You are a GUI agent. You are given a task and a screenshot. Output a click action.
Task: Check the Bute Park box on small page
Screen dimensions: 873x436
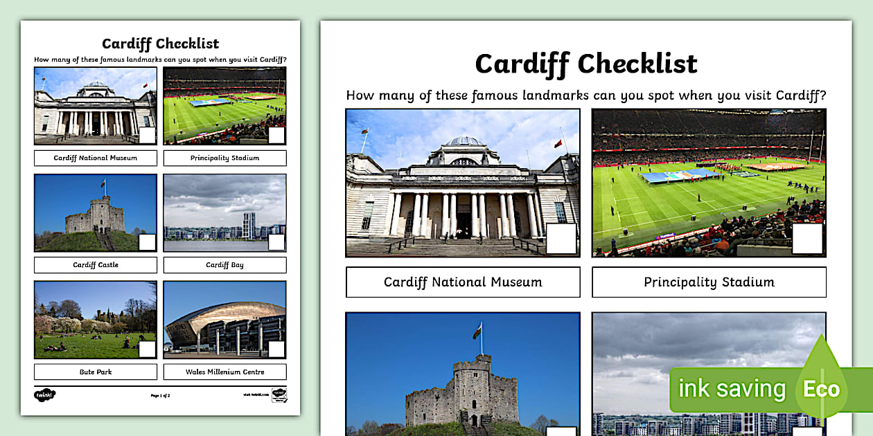147,349
